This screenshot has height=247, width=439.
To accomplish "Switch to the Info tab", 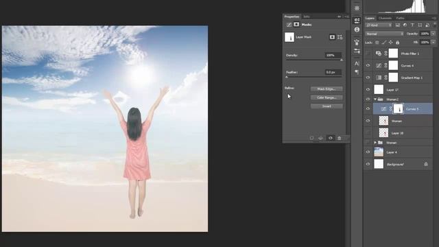I will click(x=307, y=16).
